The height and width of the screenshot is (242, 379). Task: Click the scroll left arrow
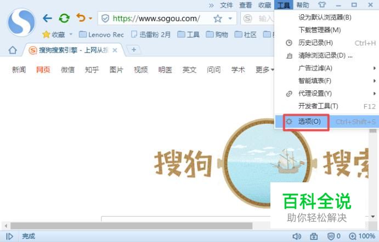[6, 226]
